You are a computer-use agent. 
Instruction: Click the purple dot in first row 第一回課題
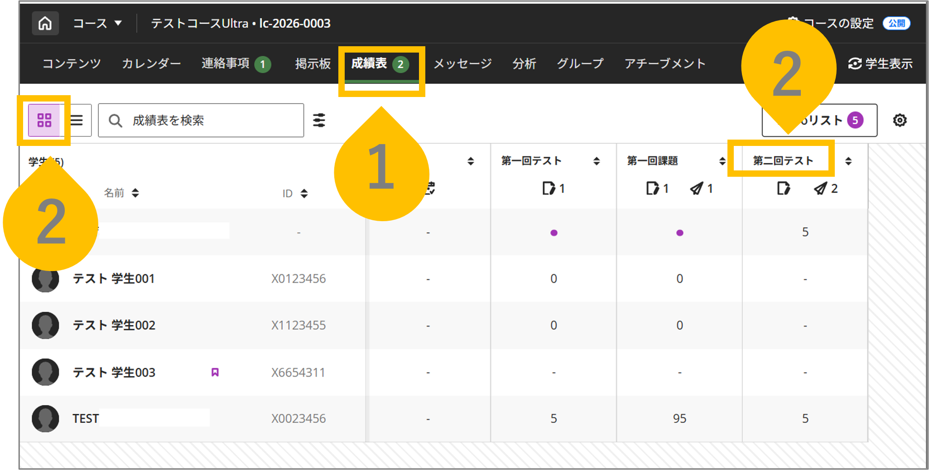(x=679, y=233)
